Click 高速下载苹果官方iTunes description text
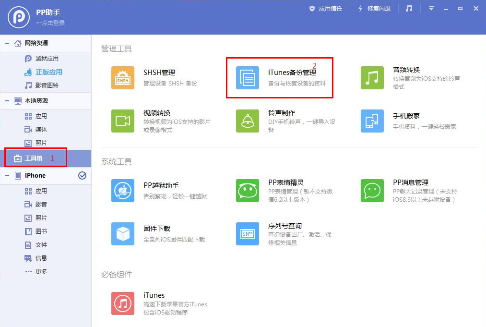The width and height of the screenshot is (486, 327). click(175, 304)
